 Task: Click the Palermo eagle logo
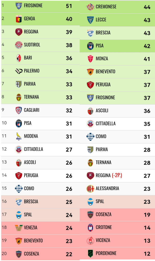(19, 71)
